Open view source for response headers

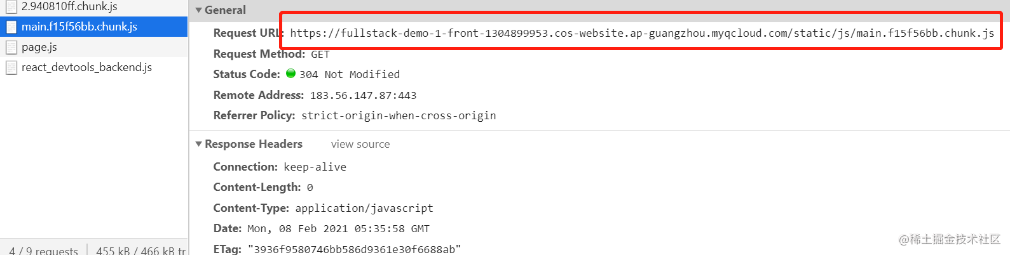pos(360,144)
